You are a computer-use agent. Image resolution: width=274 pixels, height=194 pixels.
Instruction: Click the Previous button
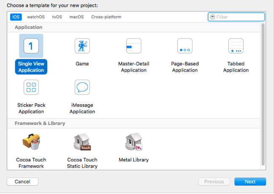pyautogui.click(x=214, y=182)
